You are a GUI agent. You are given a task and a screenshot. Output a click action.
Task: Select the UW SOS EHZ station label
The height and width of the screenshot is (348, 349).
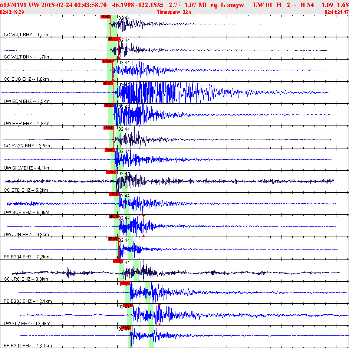pos(26,213)
